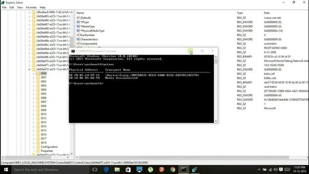The width and height of the screenshot is (309, 174).
Task: Open the Favorites menu
Action: (31, 7)
